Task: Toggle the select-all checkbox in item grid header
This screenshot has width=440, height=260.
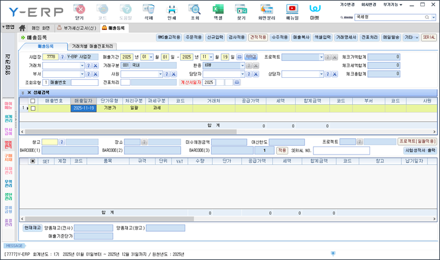Action: 33,161
